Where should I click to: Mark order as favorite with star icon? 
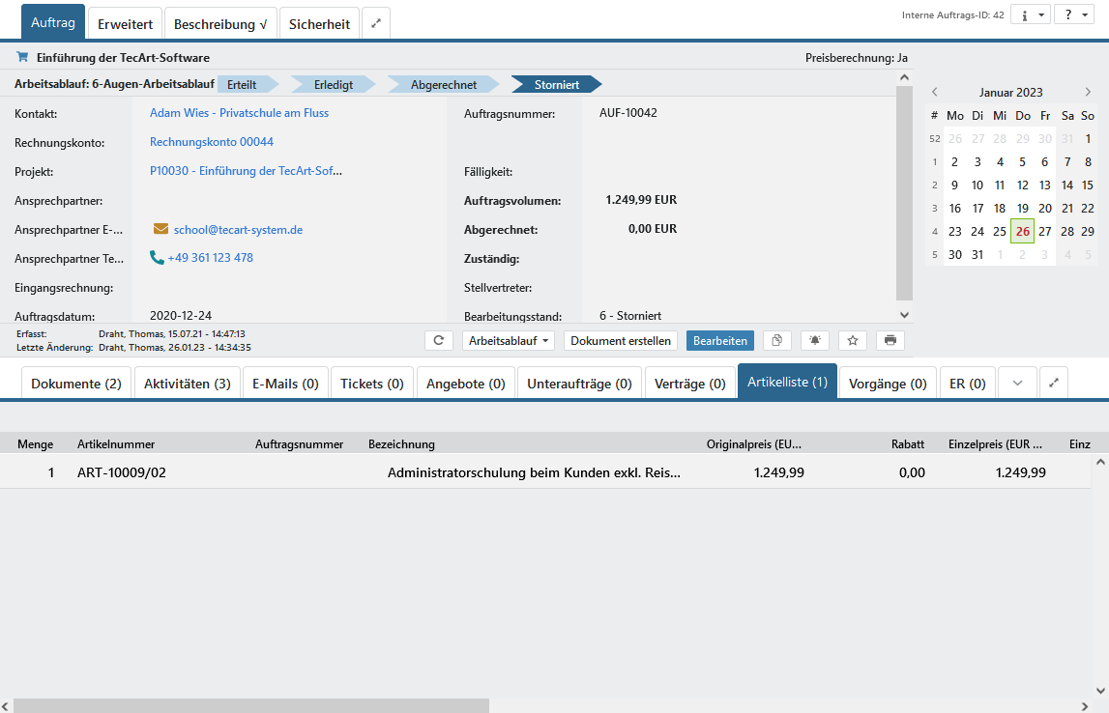pyautogui.click(x=853, y=341)
